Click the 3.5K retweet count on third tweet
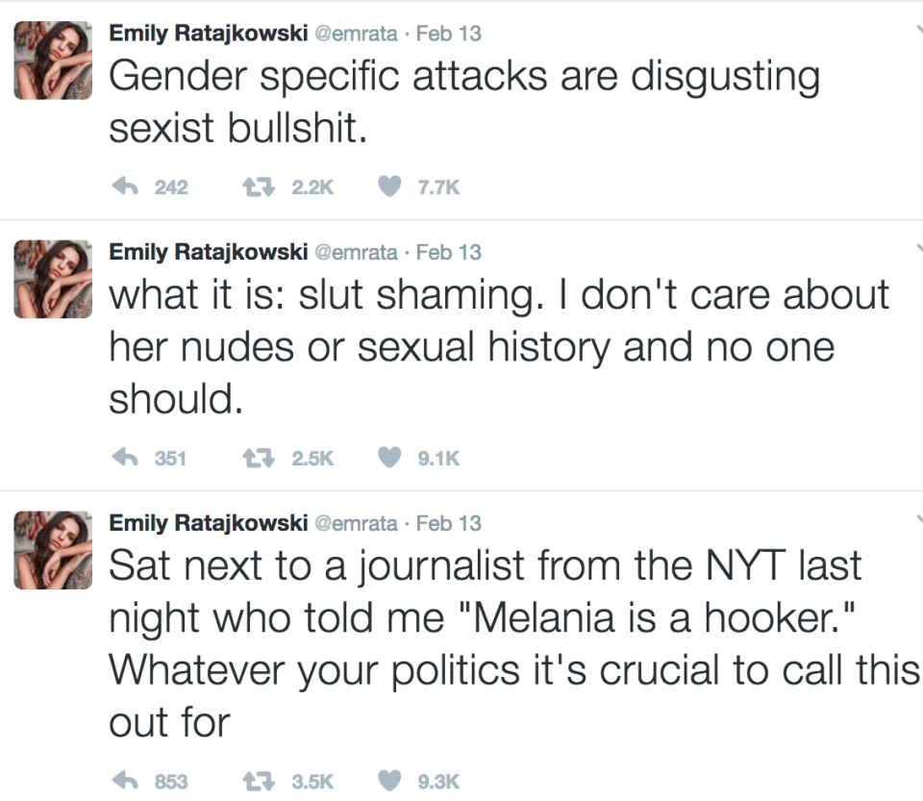Viewport: 923px width, 801px height. 312,781
